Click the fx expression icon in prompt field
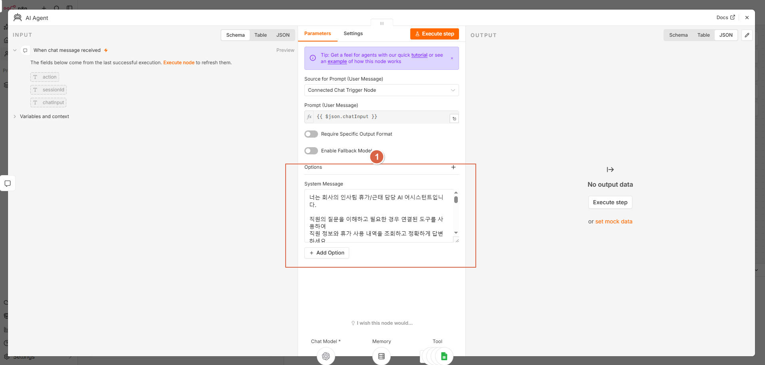Viewport: 765px width, 365px height. (x=309, y=116)
